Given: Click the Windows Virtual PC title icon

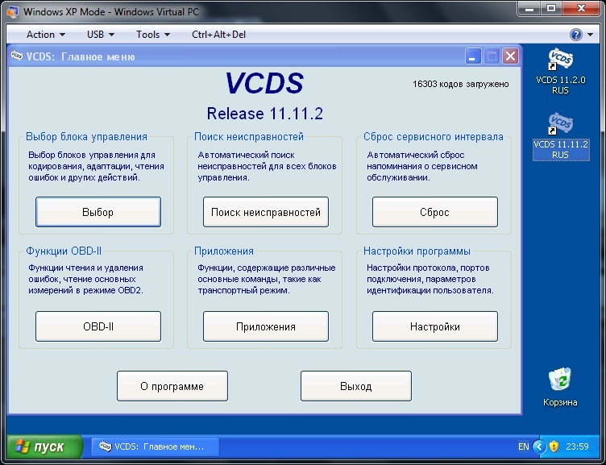Looking at the screenshot, I should (13, 11).
